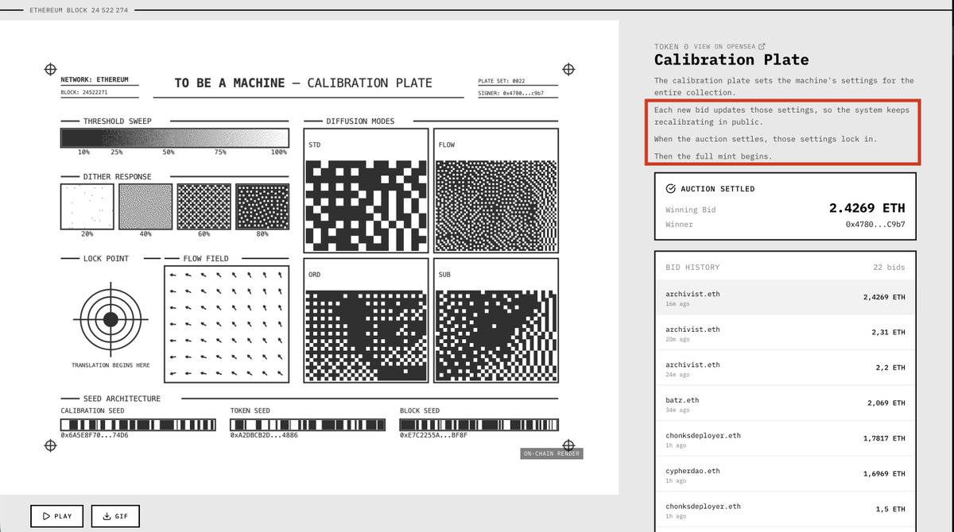Click the STD diffusion mode thumbnail

(x=366, y=191)
